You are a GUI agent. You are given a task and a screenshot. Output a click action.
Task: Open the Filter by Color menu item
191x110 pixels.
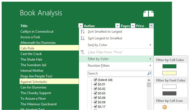click(116, 59)
